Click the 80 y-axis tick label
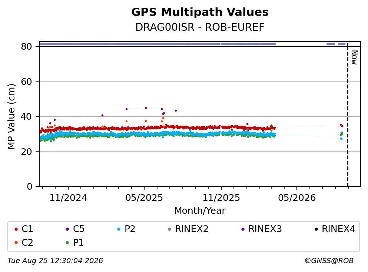Viewport: 368px width, 272px height. point(26,46)
